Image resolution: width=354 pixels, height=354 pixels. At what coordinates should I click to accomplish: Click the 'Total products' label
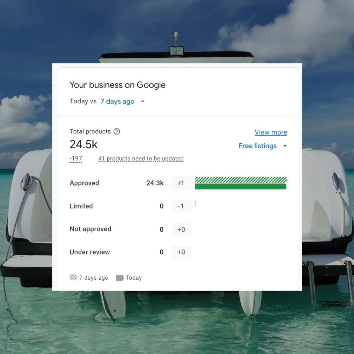click(90, 131)
